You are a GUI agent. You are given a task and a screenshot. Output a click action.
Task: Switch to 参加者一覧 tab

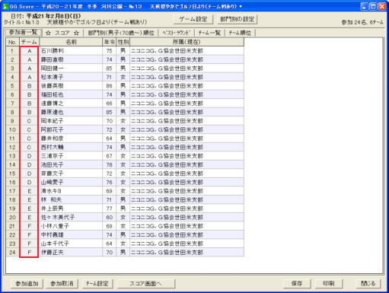23,33
